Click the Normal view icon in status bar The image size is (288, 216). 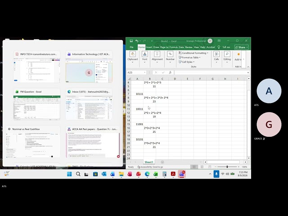pyautogui.click(x=194, y=167)
